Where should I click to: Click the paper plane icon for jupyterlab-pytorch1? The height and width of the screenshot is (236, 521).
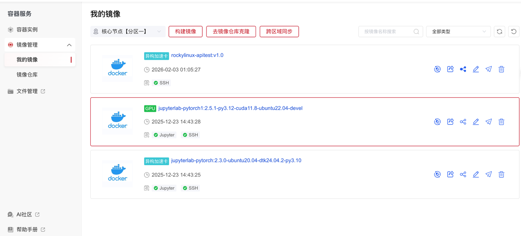(x=488, y=122)
